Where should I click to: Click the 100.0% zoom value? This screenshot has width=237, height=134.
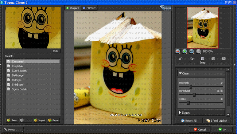pyautogui.click(x=208, y=51)
